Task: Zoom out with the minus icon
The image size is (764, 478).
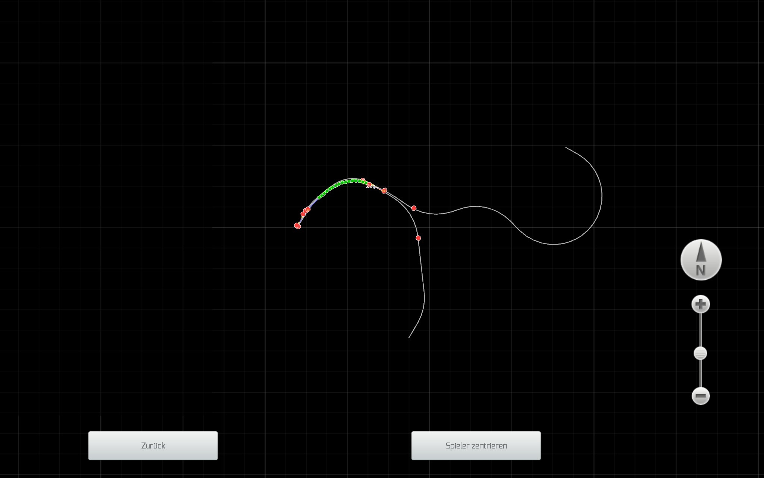Action: pos(701,396)
